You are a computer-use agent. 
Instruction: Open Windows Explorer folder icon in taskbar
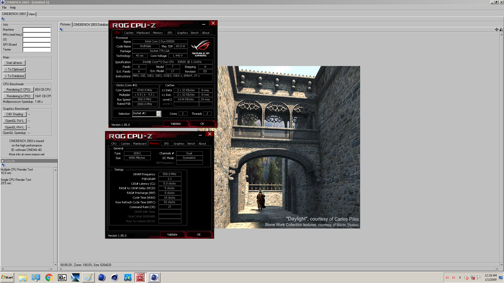click(x=23, y=277)
